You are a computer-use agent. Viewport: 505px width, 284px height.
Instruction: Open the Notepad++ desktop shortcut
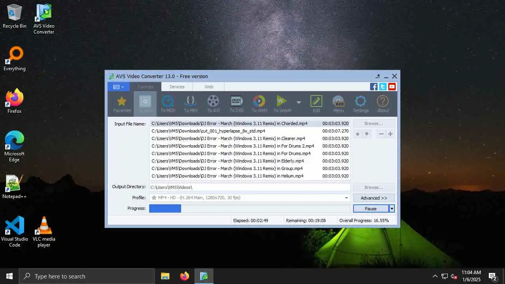(15, 187)
